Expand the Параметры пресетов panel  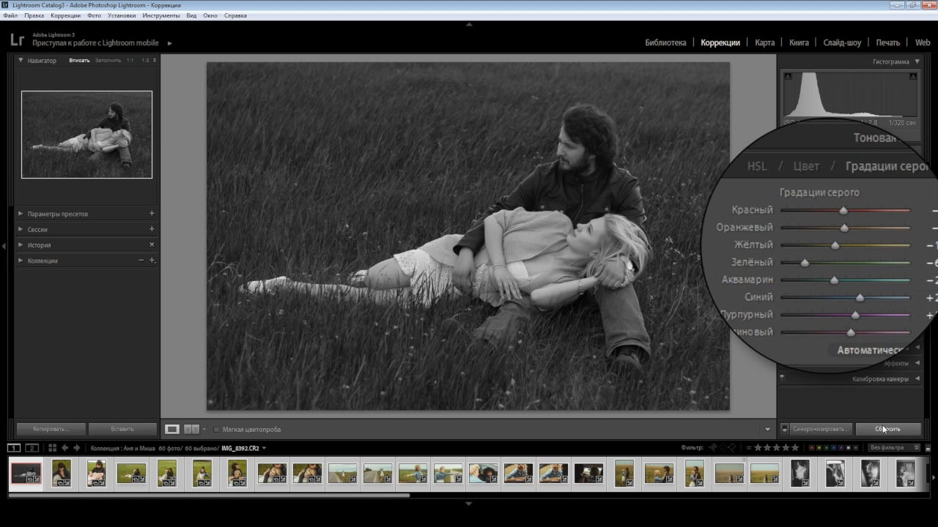point(21,214)
